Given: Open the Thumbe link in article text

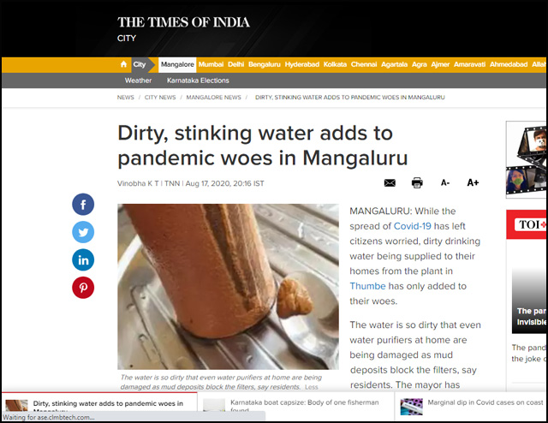Looking at the screenshot, I should 367,286.
